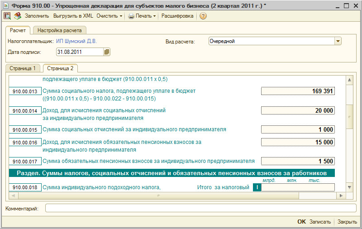This screenshot has height=229, width=362.
Task: Click Выгрузить в XML
Action: pyautogui.click(x=73, y=16)
